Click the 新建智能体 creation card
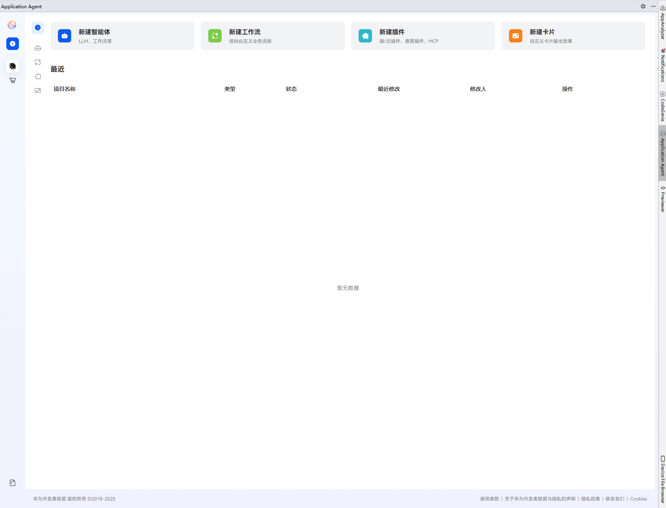Screen dimensions: 666x508 (x=122, y=36)
